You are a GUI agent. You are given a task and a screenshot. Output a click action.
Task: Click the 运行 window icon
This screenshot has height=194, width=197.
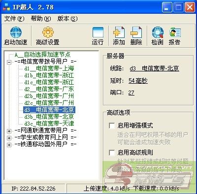click(98, 32)
